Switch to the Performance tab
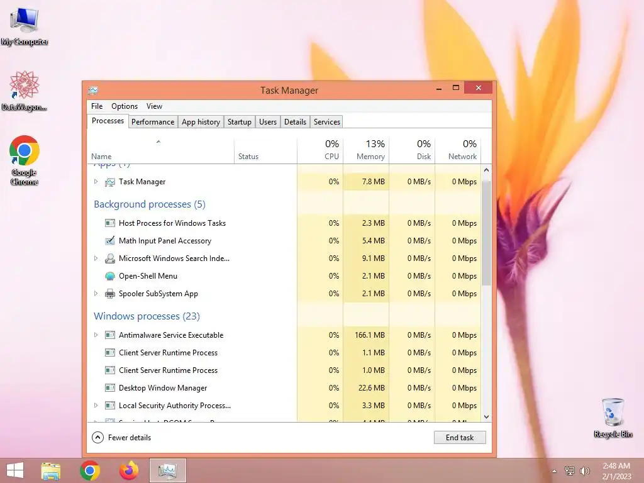 [x=153, y=122]
